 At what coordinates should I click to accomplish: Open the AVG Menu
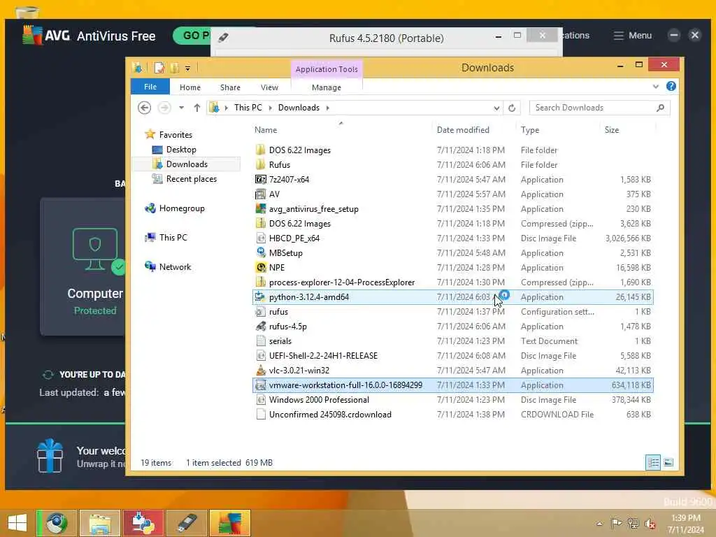pyautogui.click(x=632, y=36)
